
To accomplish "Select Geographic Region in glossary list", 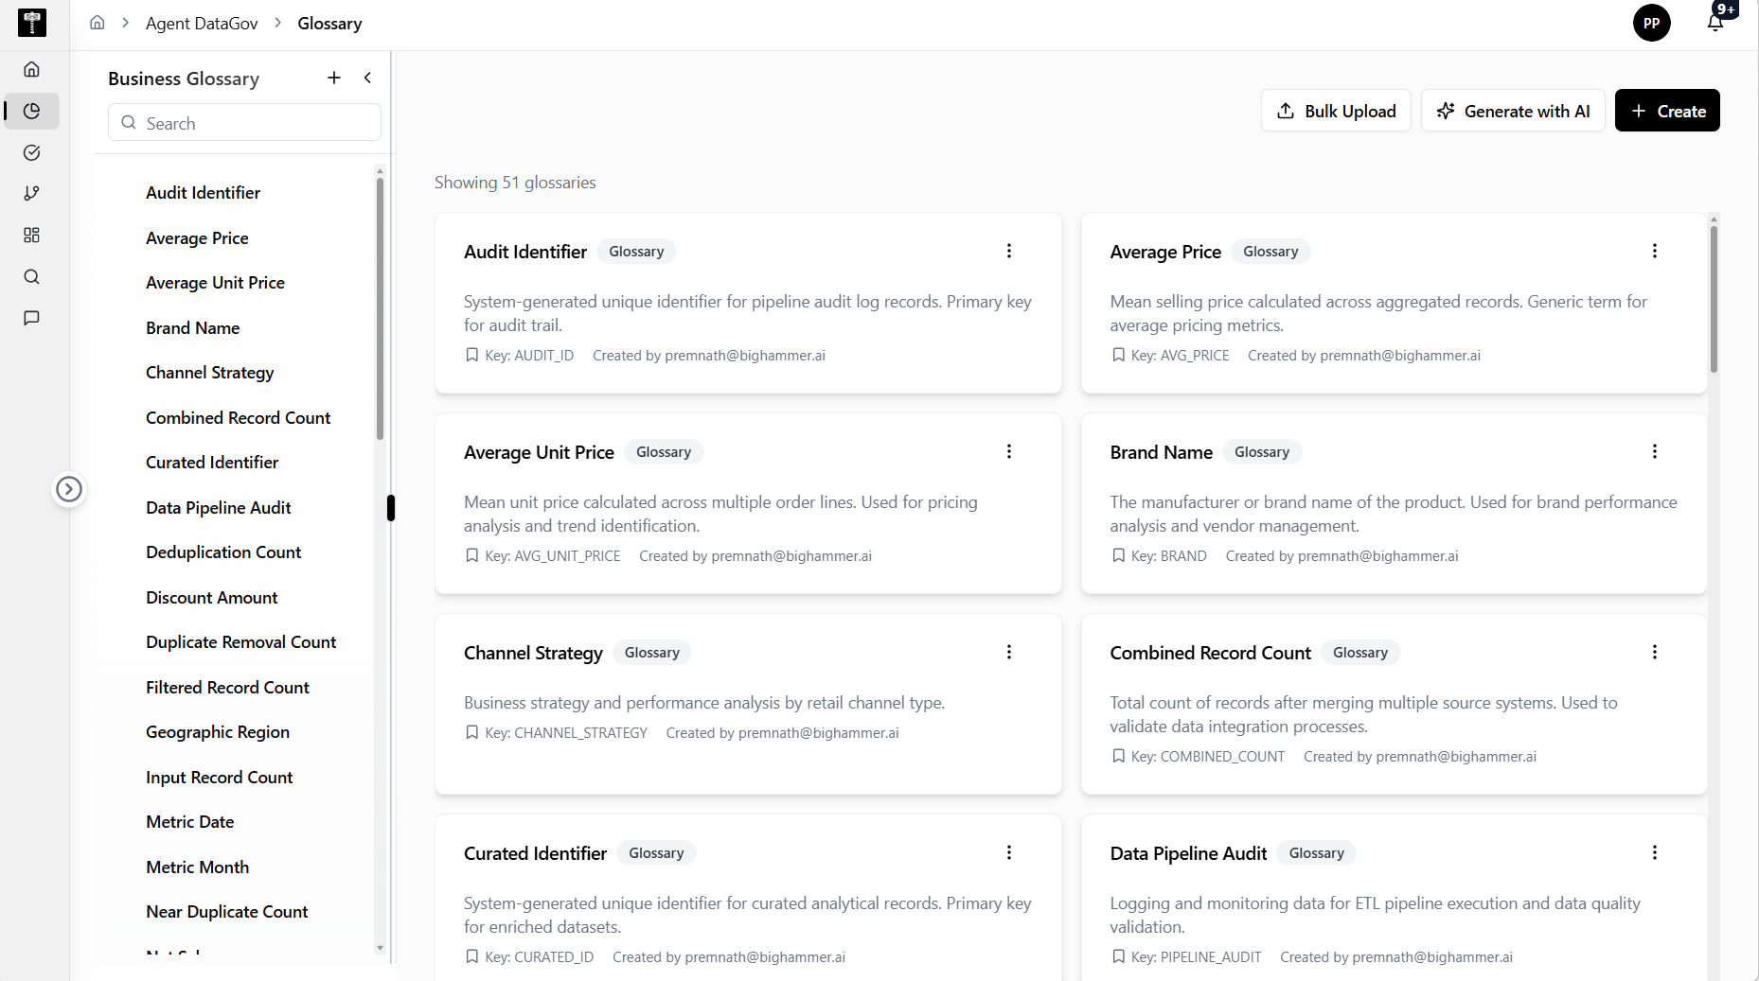I will pyautogui.click(x=217, y=732).
